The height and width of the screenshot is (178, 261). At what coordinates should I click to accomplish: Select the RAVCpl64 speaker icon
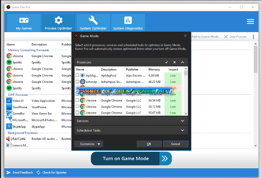click(x=9, y=139)
